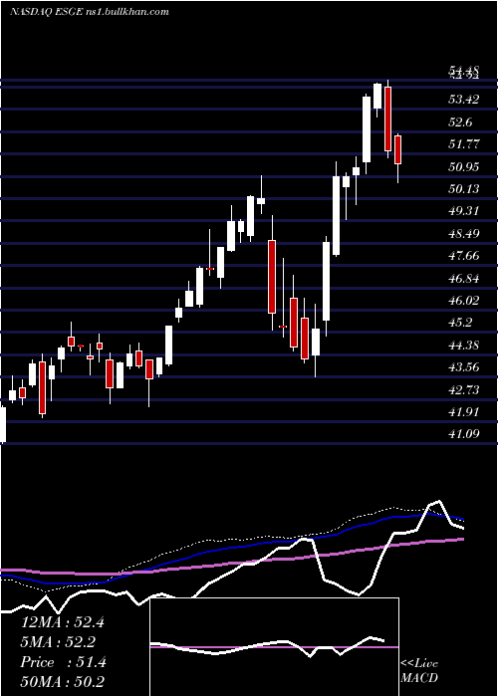Screen dimensions: 498x697
Task: Click the 41.09 price axis label
Action: [464, 433]
